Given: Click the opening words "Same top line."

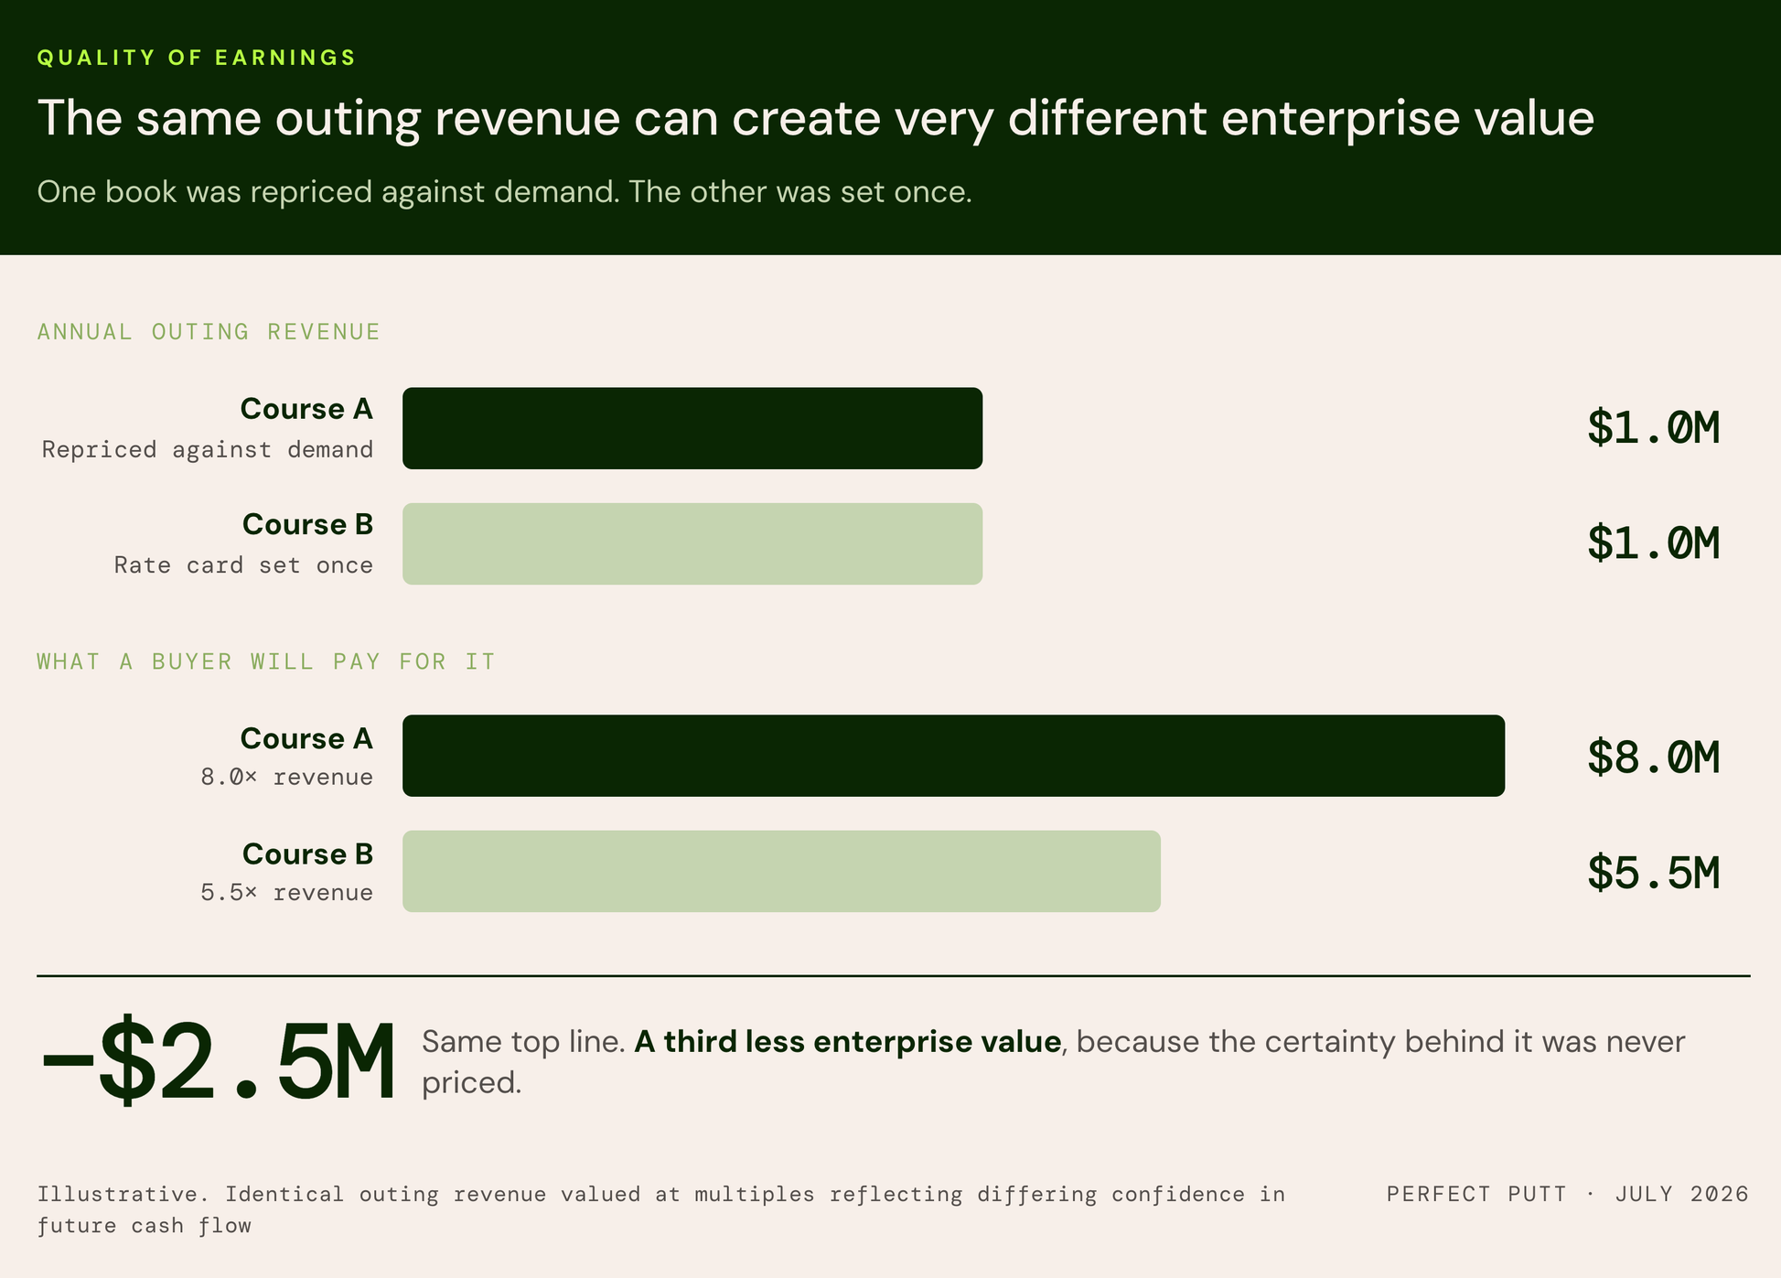Looking at the screenshot, I should tap(523, 1042).
